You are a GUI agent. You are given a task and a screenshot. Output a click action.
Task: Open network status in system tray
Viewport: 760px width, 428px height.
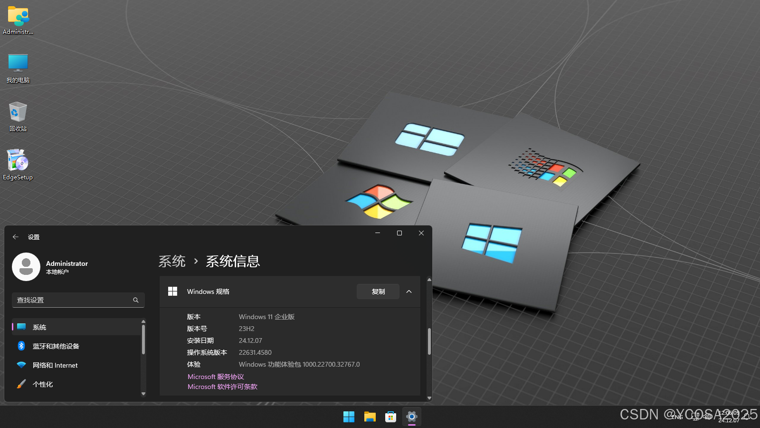click(x=695, y=417)
